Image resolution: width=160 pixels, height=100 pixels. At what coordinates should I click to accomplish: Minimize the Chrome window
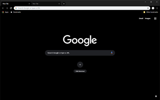point(145,2)
